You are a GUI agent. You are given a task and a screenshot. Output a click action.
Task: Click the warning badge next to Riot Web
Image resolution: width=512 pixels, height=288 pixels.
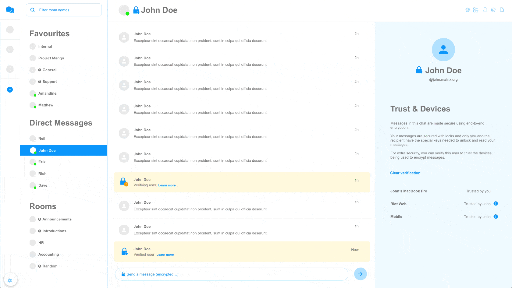[x=496, y=204]
